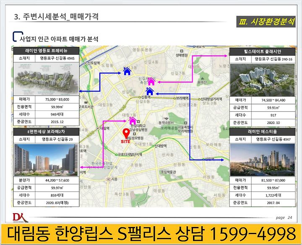This screenshot has width=302, height=245.
Task: Click the 구로디지털단지역 station marker
Action: click(x=116, y=155)
